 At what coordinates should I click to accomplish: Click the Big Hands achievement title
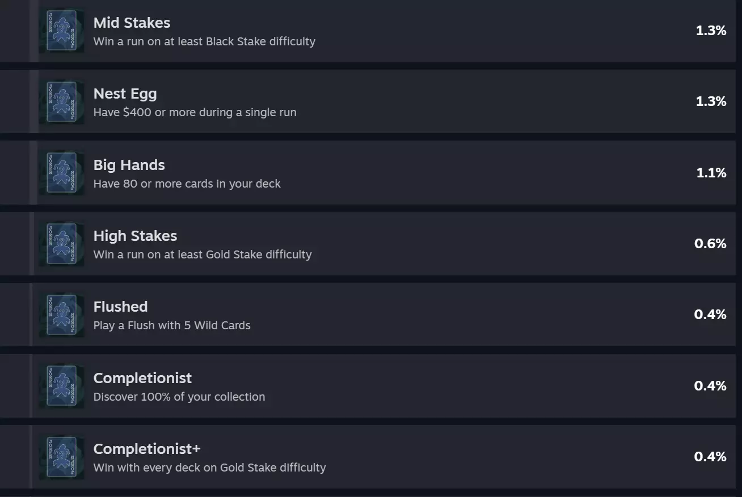point(129,165)
